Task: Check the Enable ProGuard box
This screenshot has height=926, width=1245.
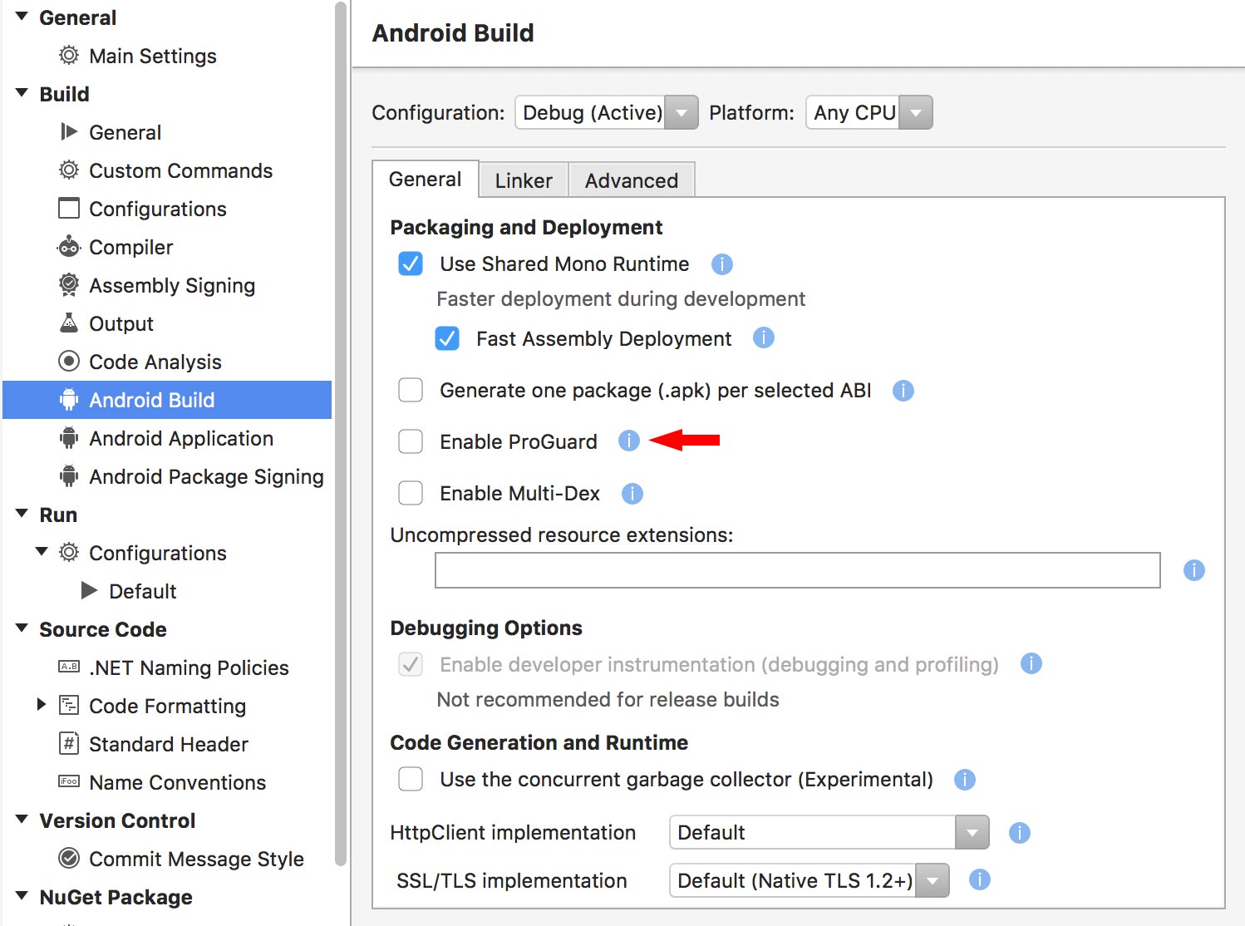Action: point(411,441)
